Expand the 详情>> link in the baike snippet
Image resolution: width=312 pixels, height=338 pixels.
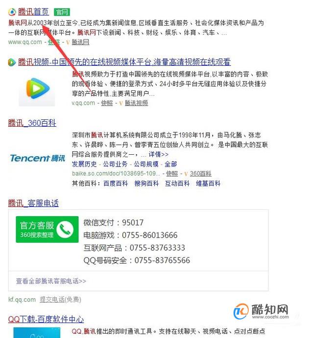click(x=159, y=154)
